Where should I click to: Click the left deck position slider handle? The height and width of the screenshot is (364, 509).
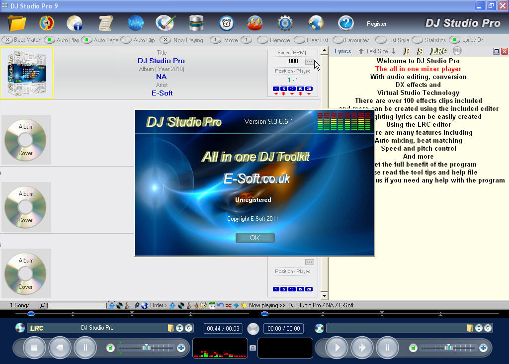pyautogui.click(x=31, y=314)
